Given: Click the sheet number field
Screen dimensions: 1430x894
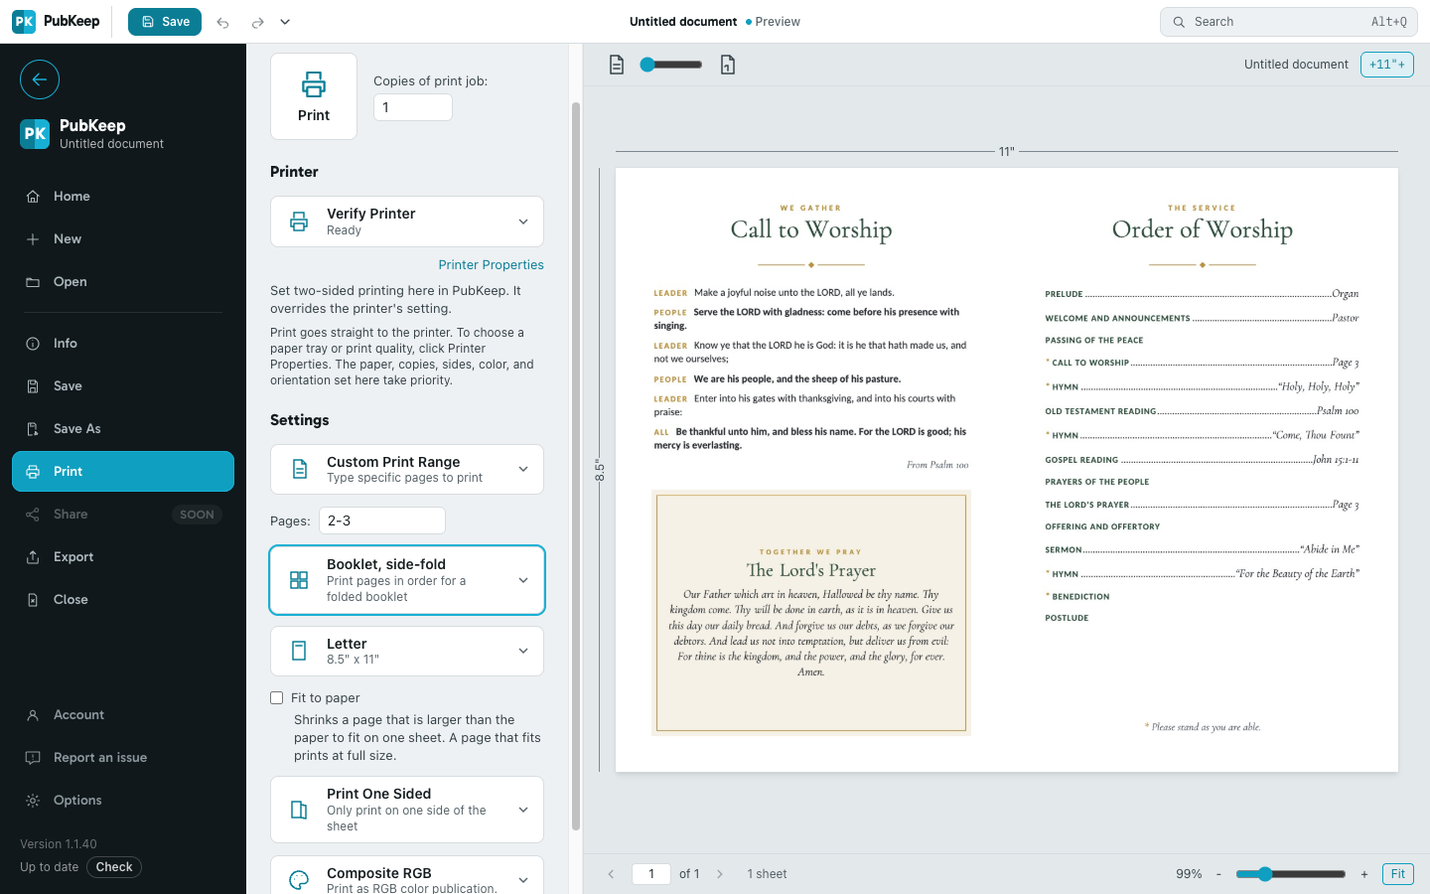Looking at the screenshot, I should (651, 874).
